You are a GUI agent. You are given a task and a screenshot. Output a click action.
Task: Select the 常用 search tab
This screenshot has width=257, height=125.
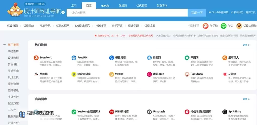74,5
